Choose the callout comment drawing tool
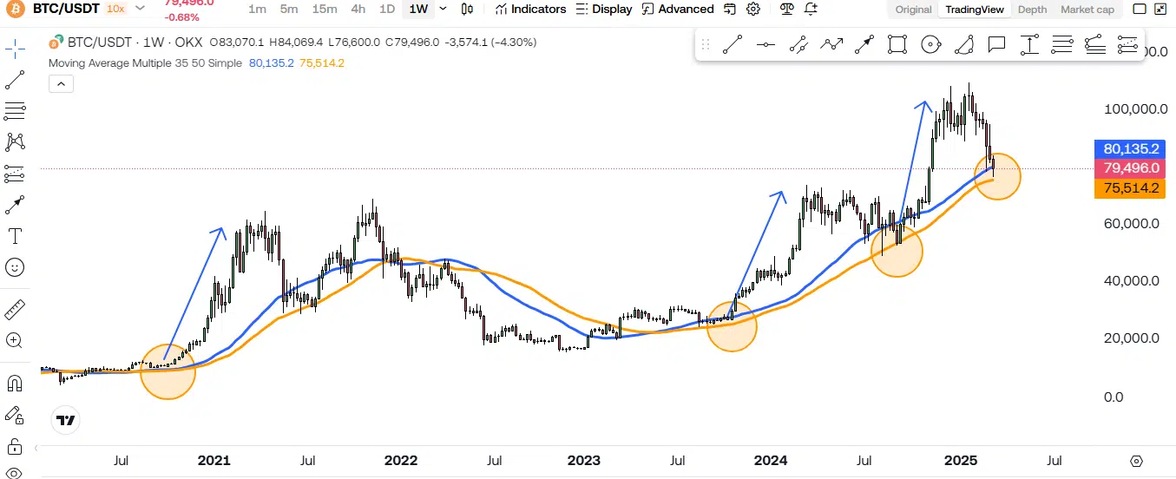This screenshot has width=1176, height=479. (x=996, y=44)
